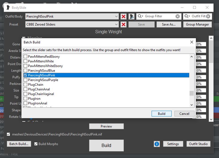Click the Preview button
The width and height of the screenshot is (219, 158).
click(x=106, y=126)
